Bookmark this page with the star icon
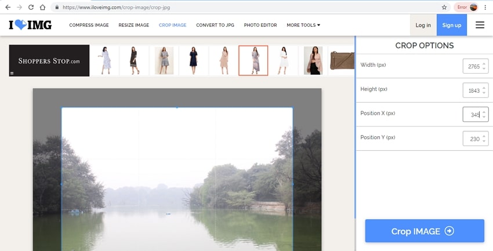This screenshot has width=493, height=251. (x=444, y=8)
